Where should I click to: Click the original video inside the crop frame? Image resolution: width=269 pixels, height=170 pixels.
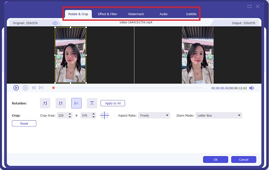tap(70, 55)
